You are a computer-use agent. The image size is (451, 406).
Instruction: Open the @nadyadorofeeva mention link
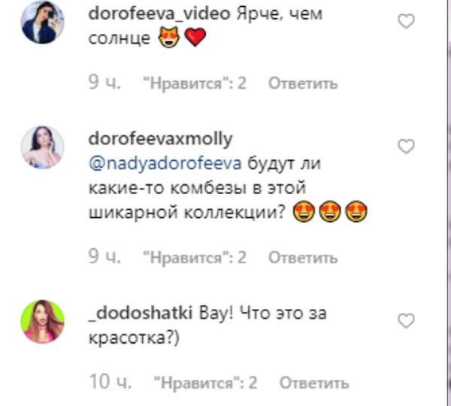(x=165, y=164)
